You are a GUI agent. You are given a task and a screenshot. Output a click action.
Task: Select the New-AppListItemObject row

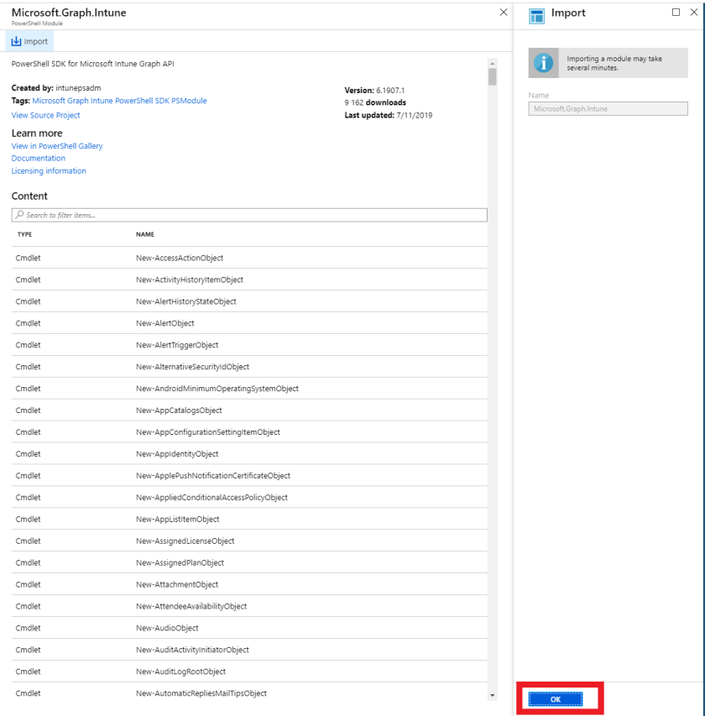(x=249, y=519)
